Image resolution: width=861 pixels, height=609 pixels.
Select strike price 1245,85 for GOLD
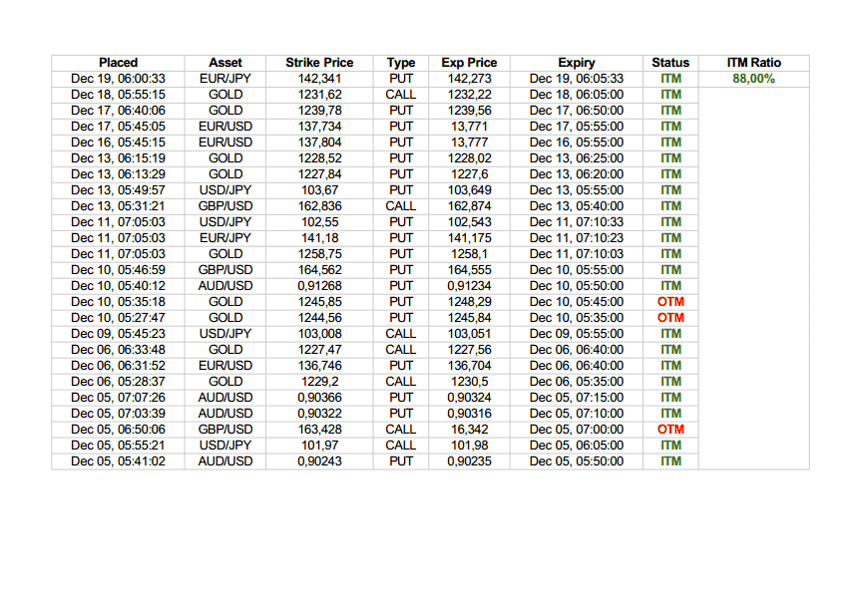point(318,301)
